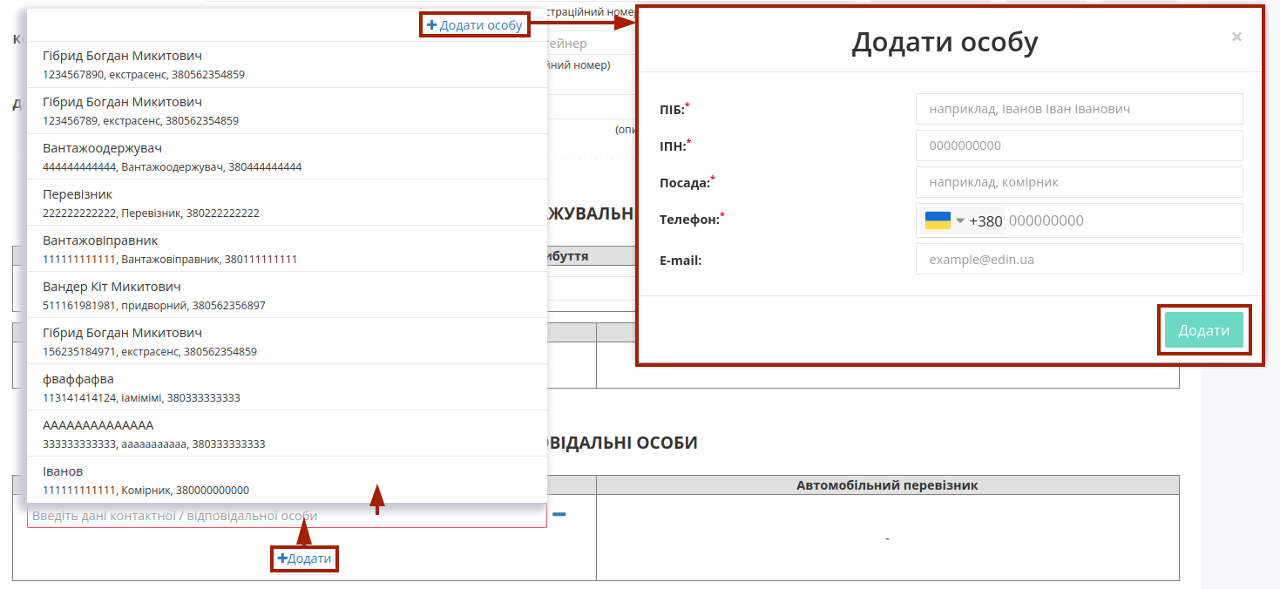This screenshot has height=589, width=1280.
Task: Expand country code dropdown arrow
Action: pyautogui.click(x=960, y=220)
